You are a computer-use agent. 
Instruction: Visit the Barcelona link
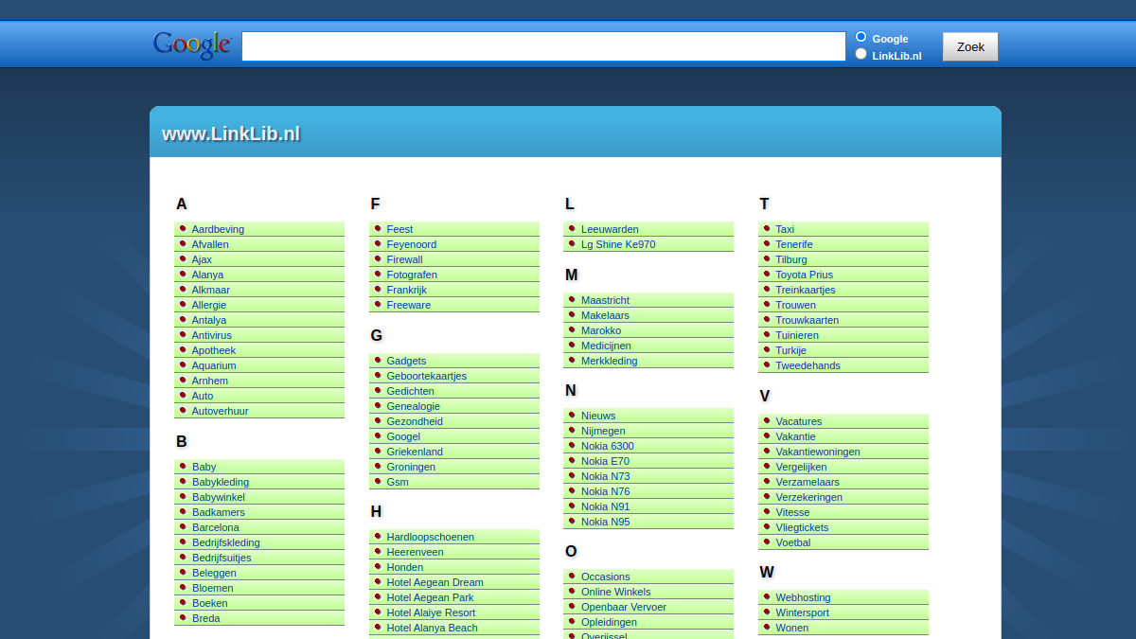click(x=216, y=527)
